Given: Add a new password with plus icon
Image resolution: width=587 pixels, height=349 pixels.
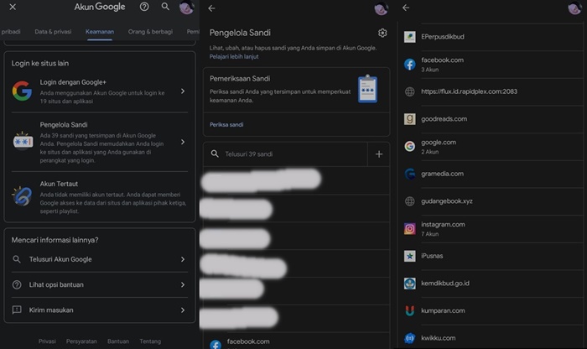Looking at the screenshot, I should coord(379,154).
